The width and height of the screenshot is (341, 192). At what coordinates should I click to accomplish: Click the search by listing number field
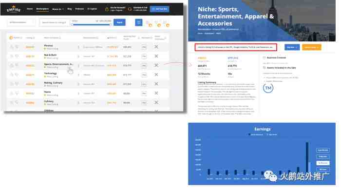[x=54, y=22]
